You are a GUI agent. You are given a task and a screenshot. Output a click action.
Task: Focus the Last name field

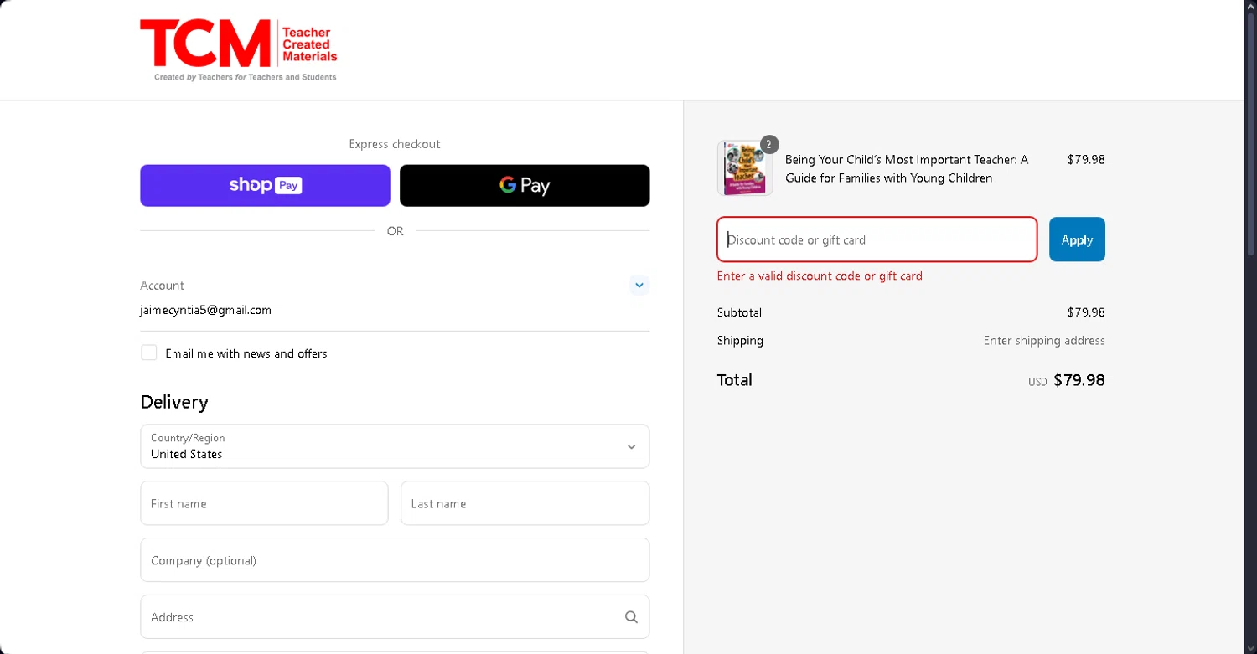(x=525, y=503)
